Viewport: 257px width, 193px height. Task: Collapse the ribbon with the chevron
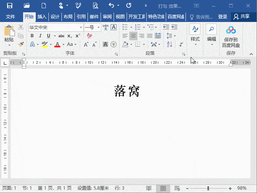pos(251,54)
